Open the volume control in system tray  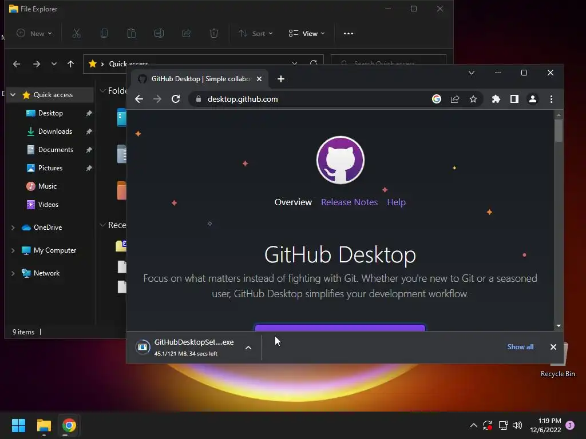coord(517,425)
